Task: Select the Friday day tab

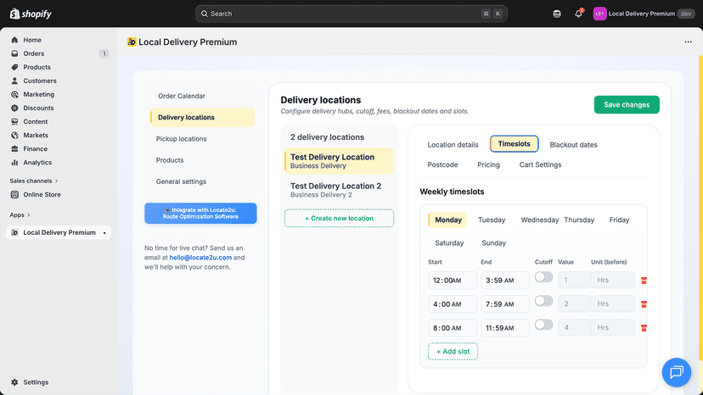Action: coord(619,220)
